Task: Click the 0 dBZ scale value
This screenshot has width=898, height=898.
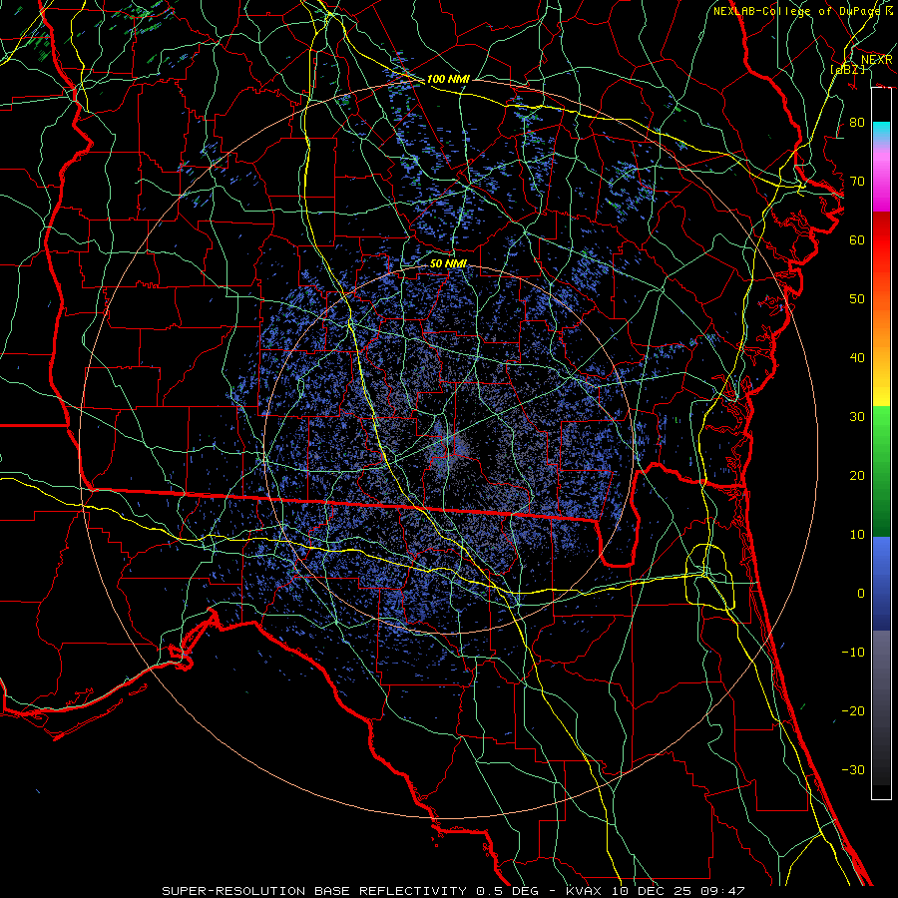Action: pyautogui.click(x=861, y=594)
